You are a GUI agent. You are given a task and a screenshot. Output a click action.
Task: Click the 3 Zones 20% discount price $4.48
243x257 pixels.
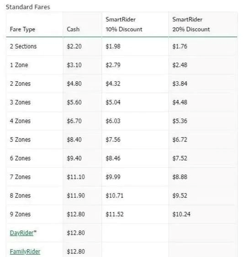pyautogui.click(x=180, y=102)
